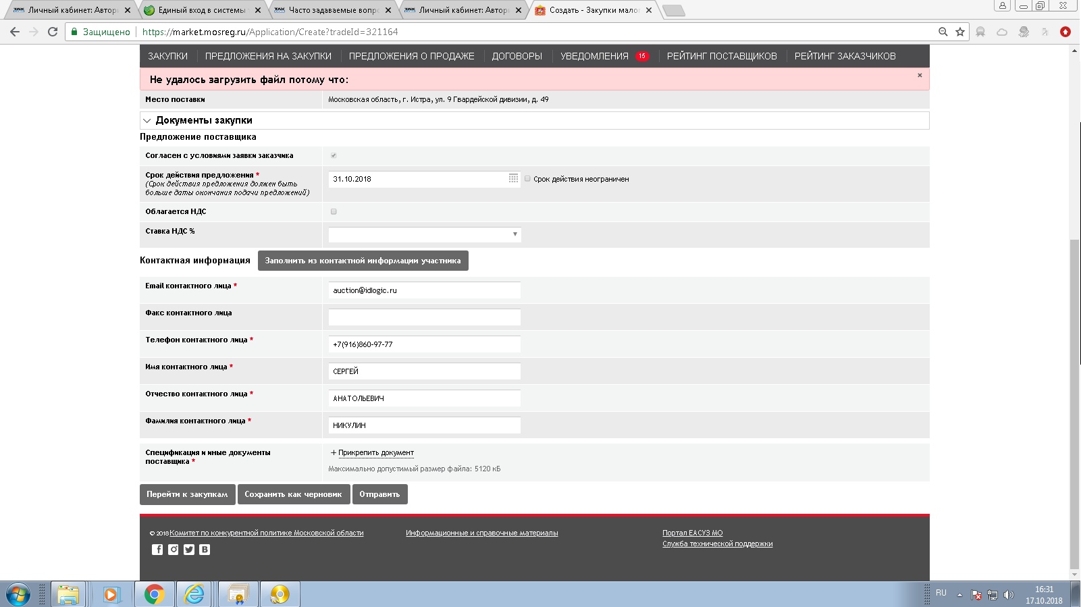The height and width of the screenshot is (607, 1081).
Task: Bookmark the page with the star icon
Action: pos(960,32)
